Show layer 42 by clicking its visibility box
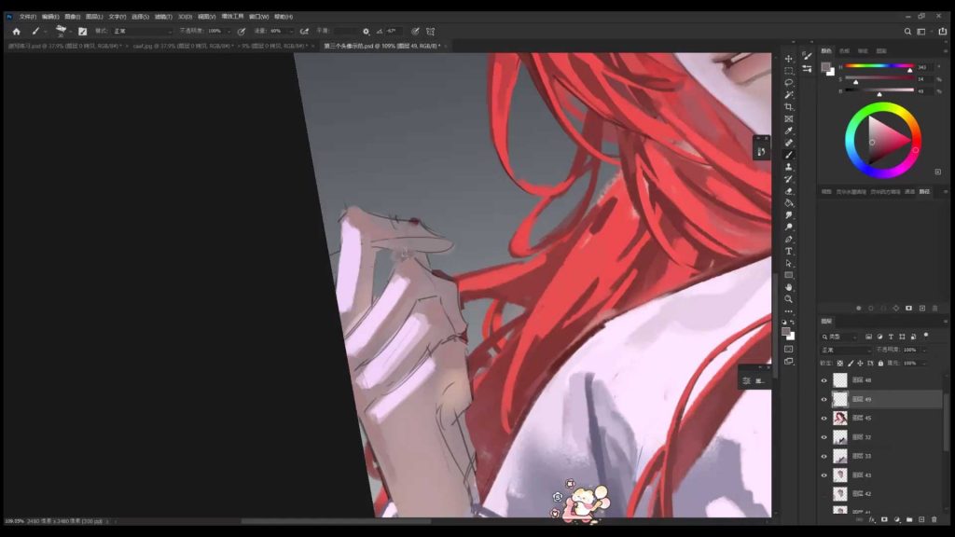The width and height of the screenshot is (955, 537). tap(824, 494)
